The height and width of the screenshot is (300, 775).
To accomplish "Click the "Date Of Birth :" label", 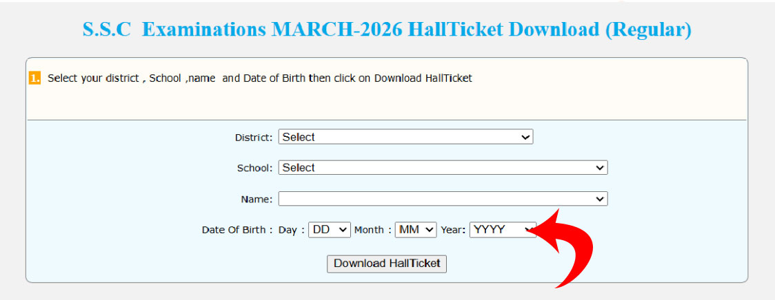I will (237, 231).
